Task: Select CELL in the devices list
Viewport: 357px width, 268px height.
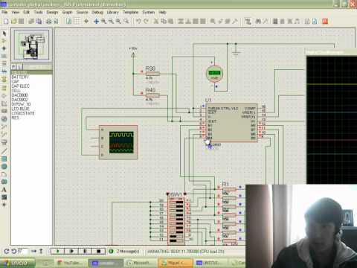Action: [x=16, y=91]
